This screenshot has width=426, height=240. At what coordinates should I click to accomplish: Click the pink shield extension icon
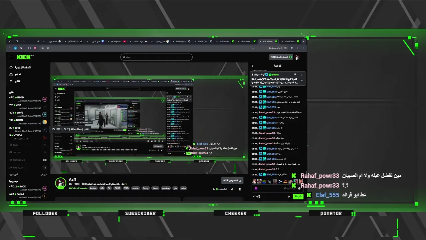pos(35,48)
